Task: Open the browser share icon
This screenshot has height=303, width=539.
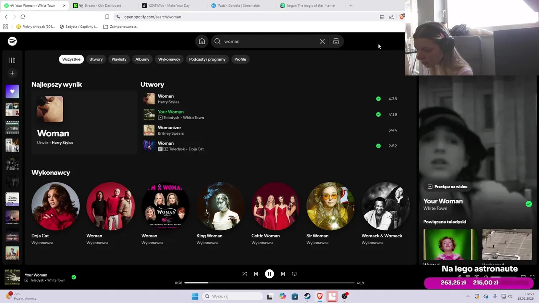Action: 392,17
